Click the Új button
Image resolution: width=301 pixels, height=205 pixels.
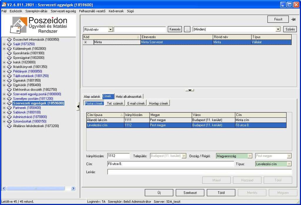(159, 193)
